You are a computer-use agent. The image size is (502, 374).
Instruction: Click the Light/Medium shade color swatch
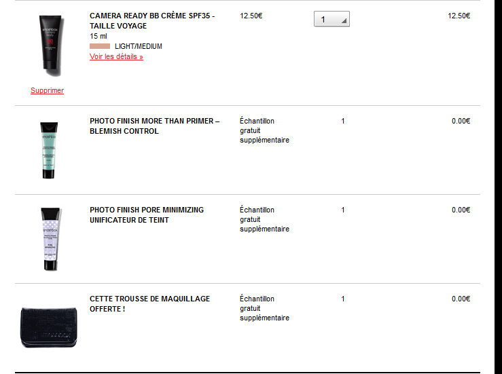click(100, 46)
